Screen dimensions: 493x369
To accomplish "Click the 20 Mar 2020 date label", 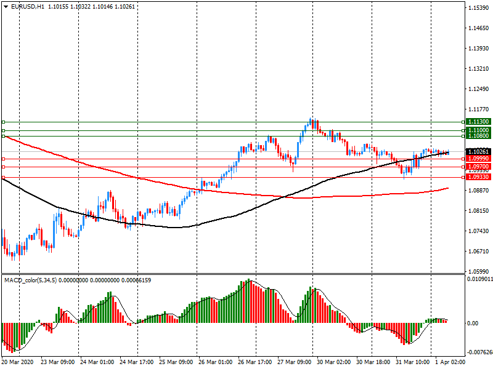I will click(17, 362).
